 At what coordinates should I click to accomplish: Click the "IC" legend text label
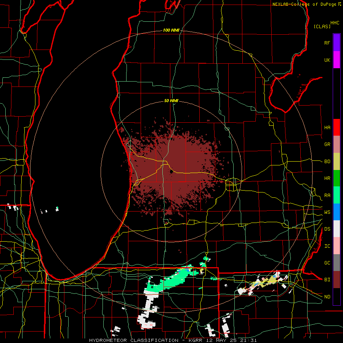[327, 246]
